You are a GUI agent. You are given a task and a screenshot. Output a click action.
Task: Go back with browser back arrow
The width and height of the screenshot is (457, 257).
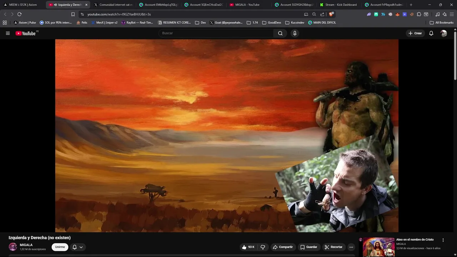pos(5,14)
